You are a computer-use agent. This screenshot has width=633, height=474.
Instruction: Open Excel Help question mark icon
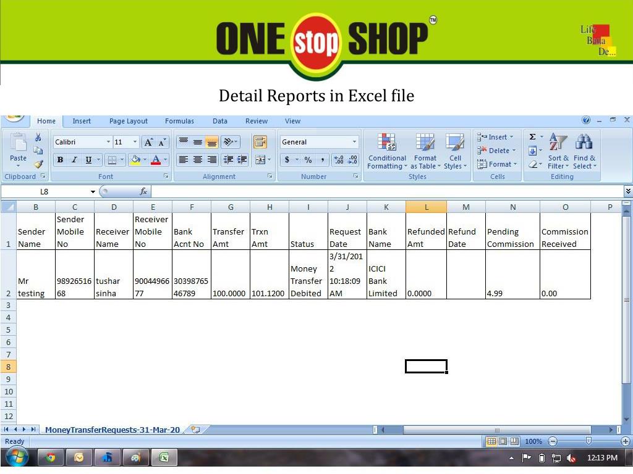point(586,120)
